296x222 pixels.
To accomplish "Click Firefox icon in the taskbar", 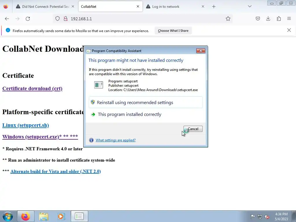I will coord(26,216).
